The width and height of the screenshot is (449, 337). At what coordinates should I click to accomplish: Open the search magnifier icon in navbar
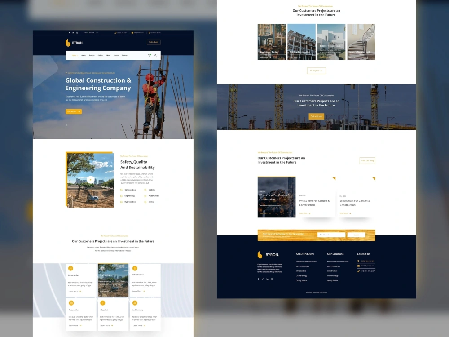155,55
